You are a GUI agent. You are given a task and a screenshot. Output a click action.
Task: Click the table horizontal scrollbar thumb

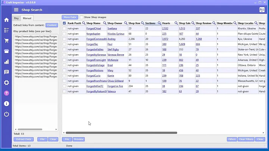(121, 133)
